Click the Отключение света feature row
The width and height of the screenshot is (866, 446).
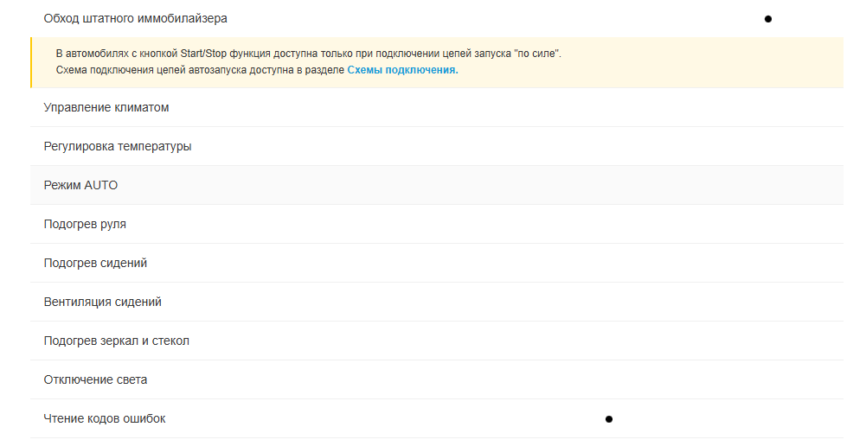[x=95, y=379]
